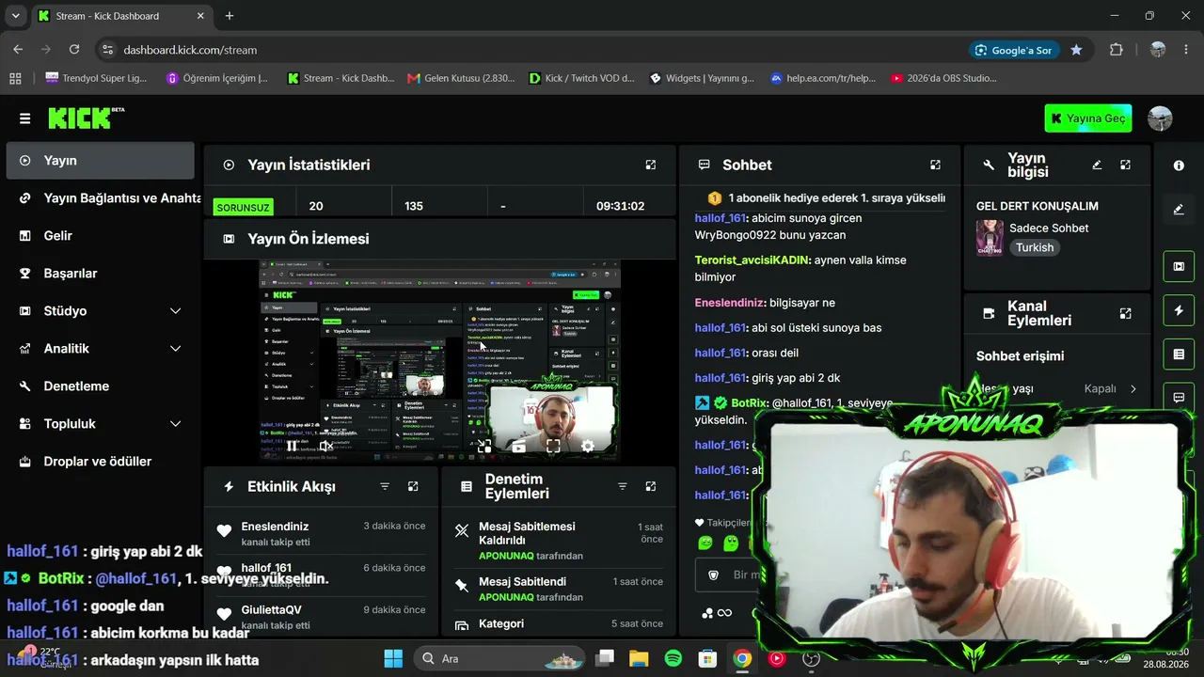Open hallof_161 profile from first chat message
The image size is (1204, 677).
click(x=721, y=218)
